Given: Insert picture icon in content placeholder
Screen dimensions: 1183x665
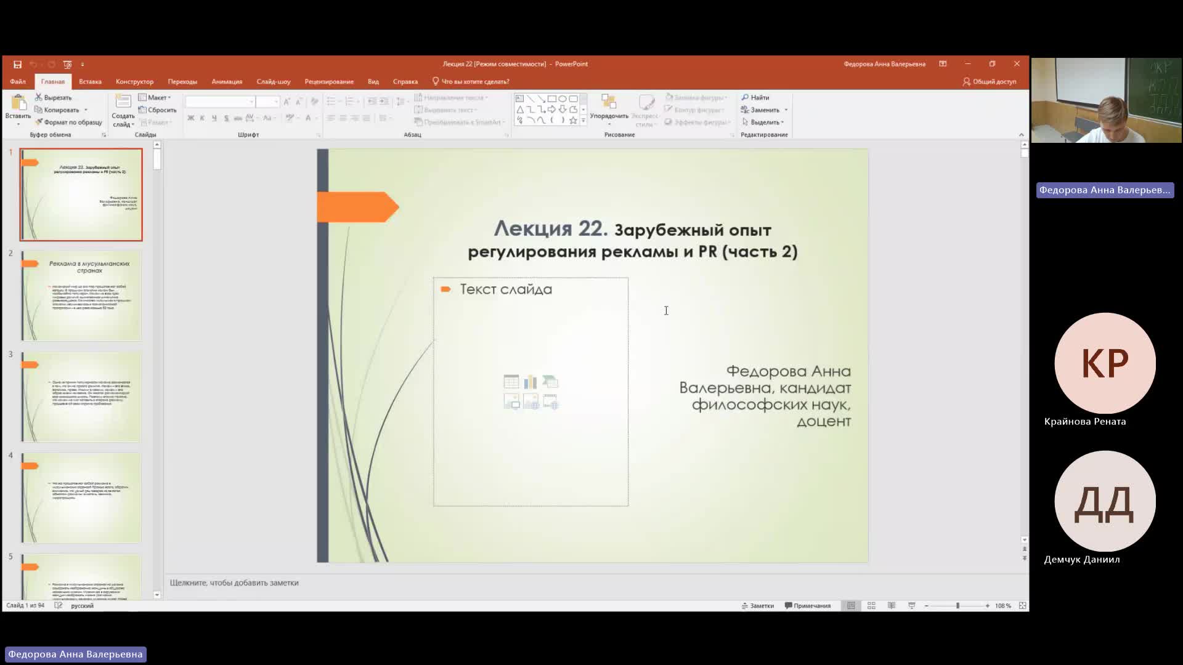Looking at the screenshot, I should click(x=511, y=402).
